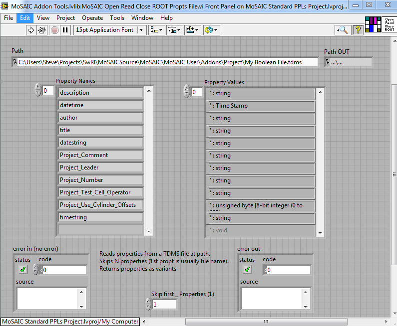Image resolution: width=397 pixels, height=326 pixels.
Task: Click the Pause button in toolbar
Action: (x=65, y=30)
